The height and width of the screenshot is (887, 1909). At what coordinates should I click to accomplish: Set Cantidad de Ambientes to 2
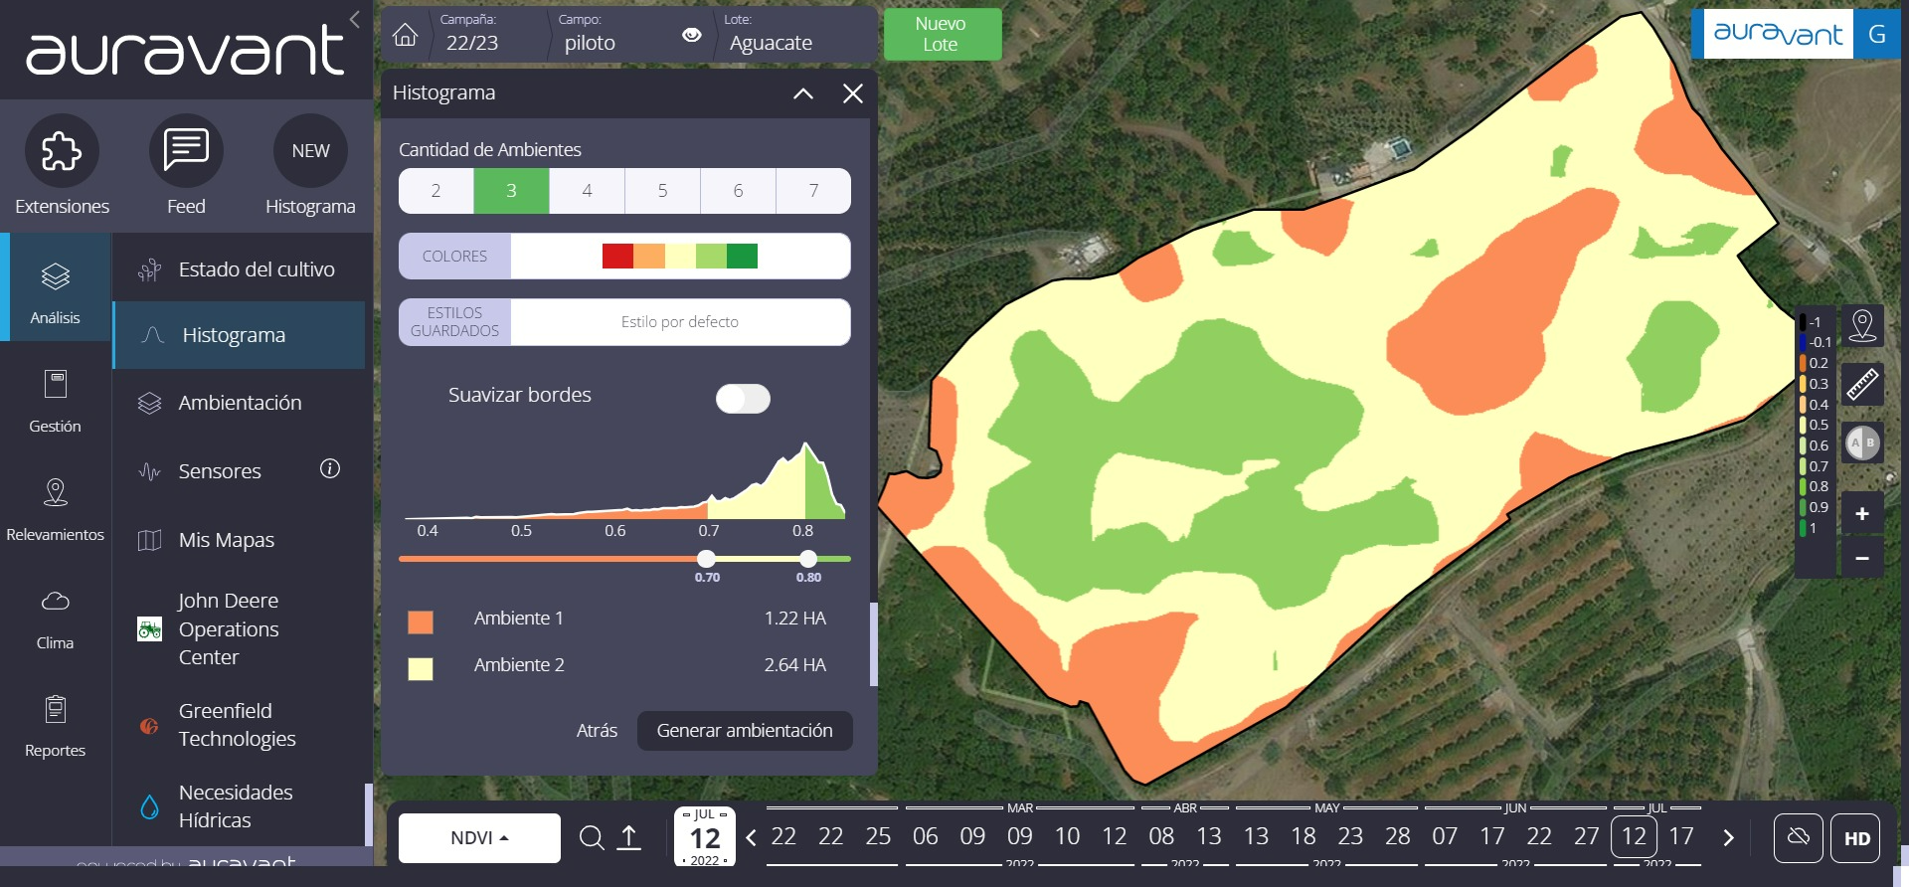[x=435, y=191]
